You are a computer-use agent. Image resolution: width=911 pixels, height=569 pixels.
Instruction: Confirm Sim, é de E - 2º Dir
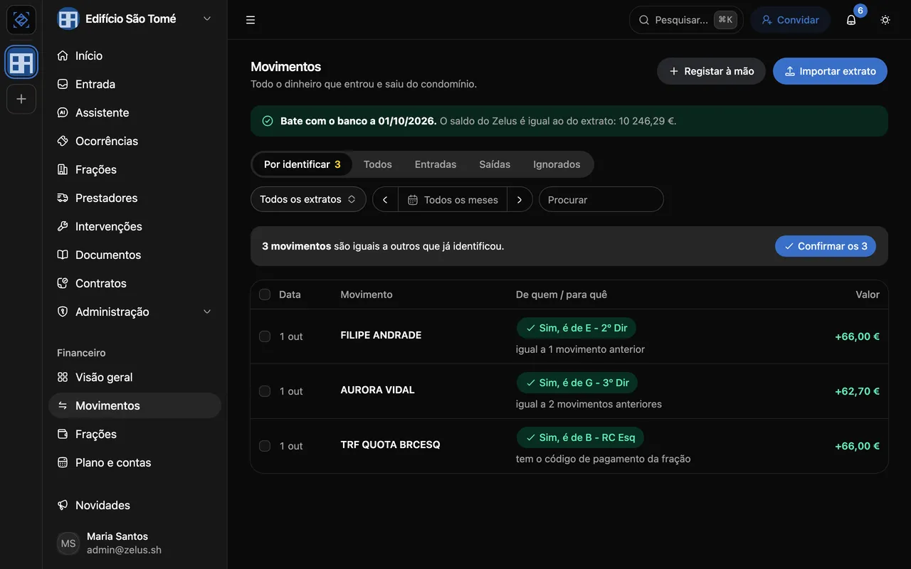576,328
